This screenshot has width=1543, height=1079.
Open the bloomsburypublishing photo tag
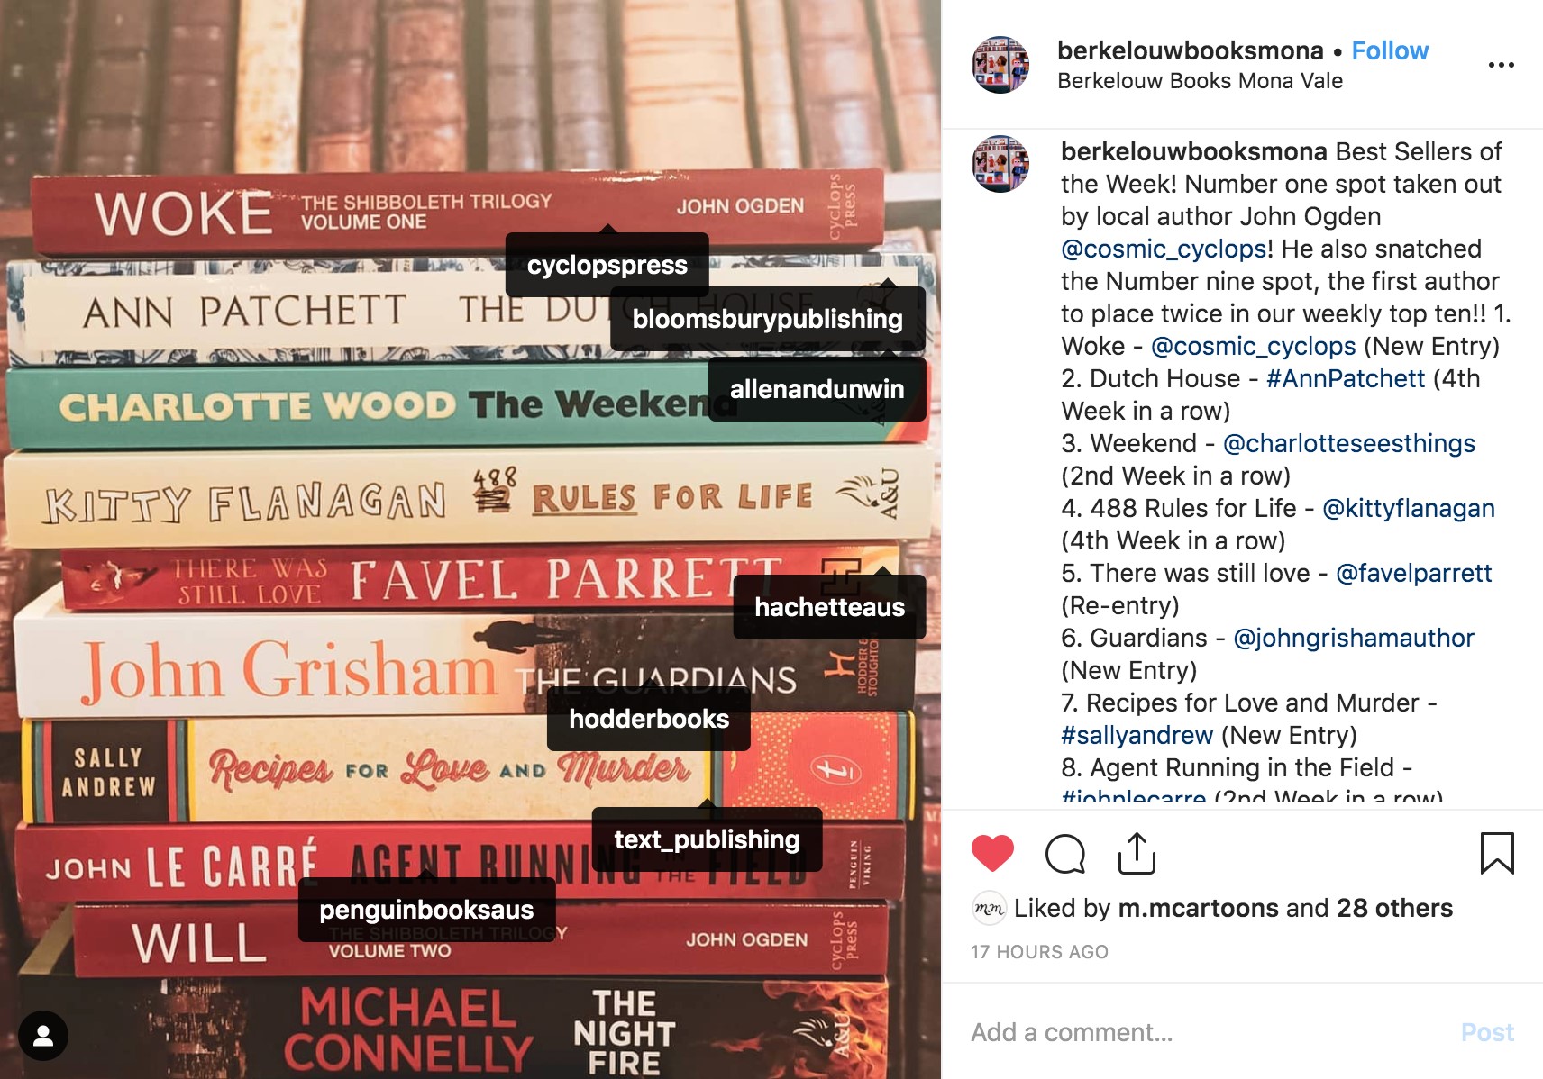pyautogui.click(x=767, y=319)
